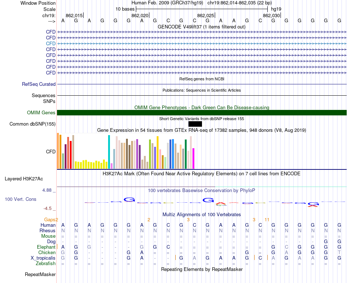Viewport: 347px width, 283px height.
Task: Click the dark green OMIM Genes bar
Action: tap(202, 112)
